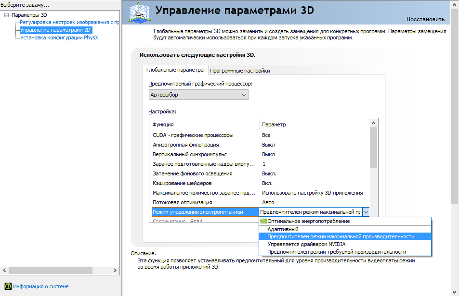Open Информация о системе link
The height and width of the screenshot is (296, 459).
41,286
